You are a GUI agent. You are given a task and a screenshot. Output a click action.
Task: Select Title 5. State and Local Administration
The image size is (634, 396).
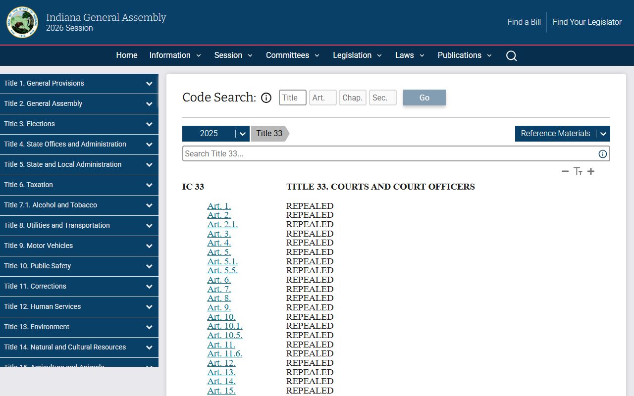pyautogui.click(x=79, y=165)
